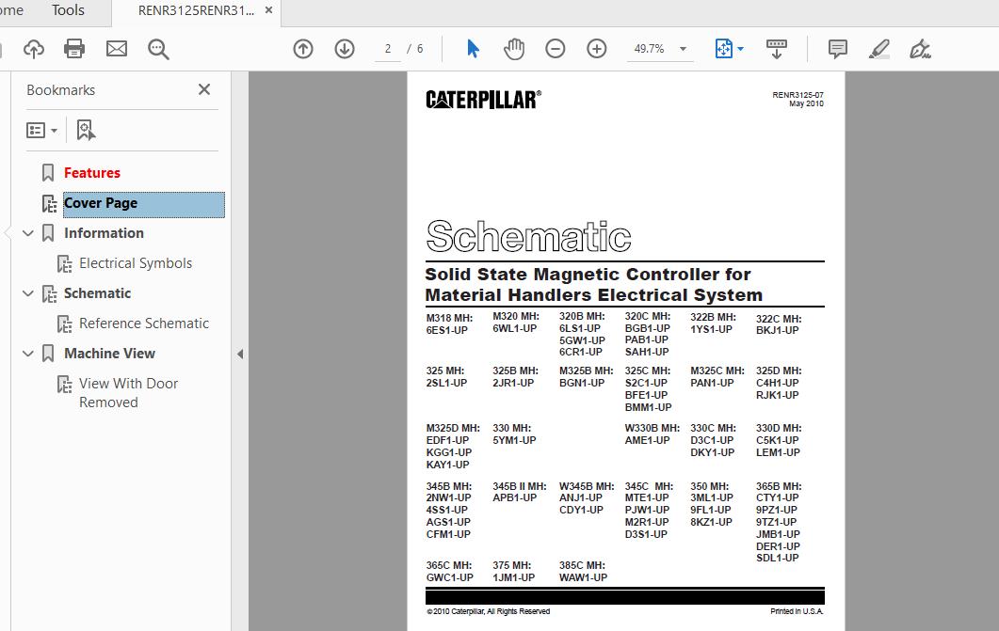This screenshot has width=999, height=631.
Task: Click the zoom value 49.7% field
Action: click(x=649, y=49)
